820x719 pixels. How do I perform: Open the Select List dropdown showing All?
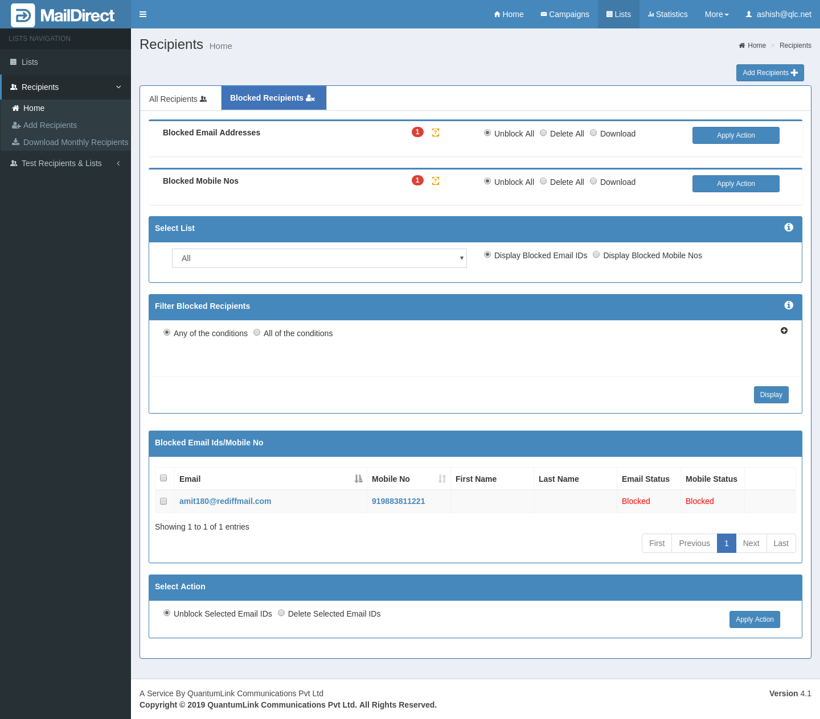tap(319, 258)
